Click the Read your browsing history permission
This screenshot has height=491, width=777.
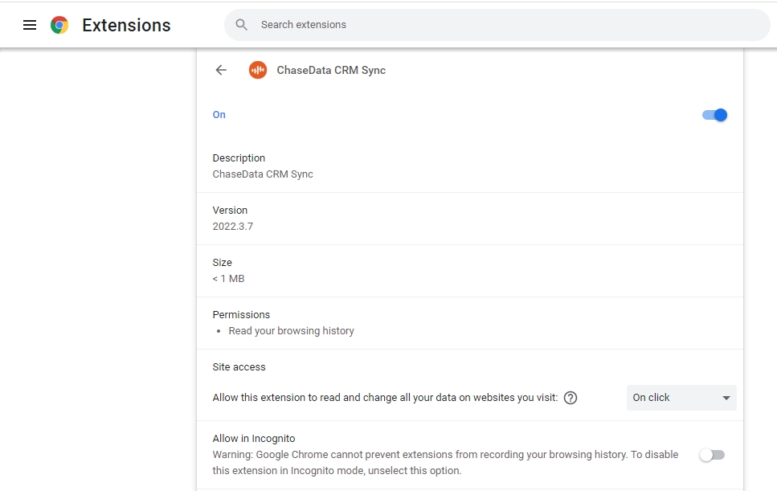click(291, 331)
